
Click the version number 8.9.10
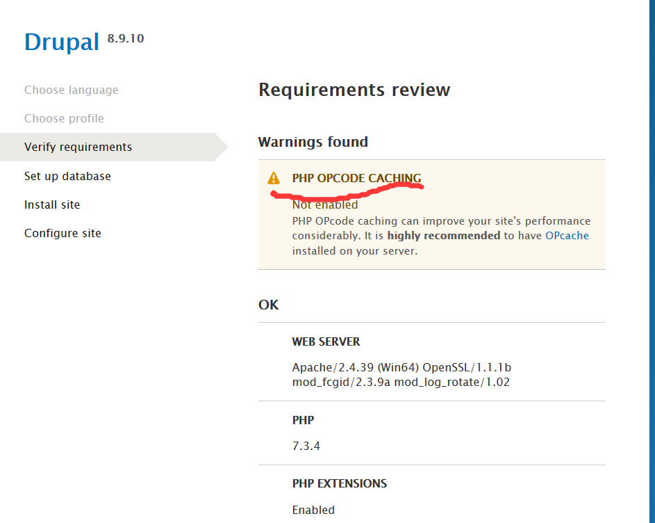coord(125,38)
